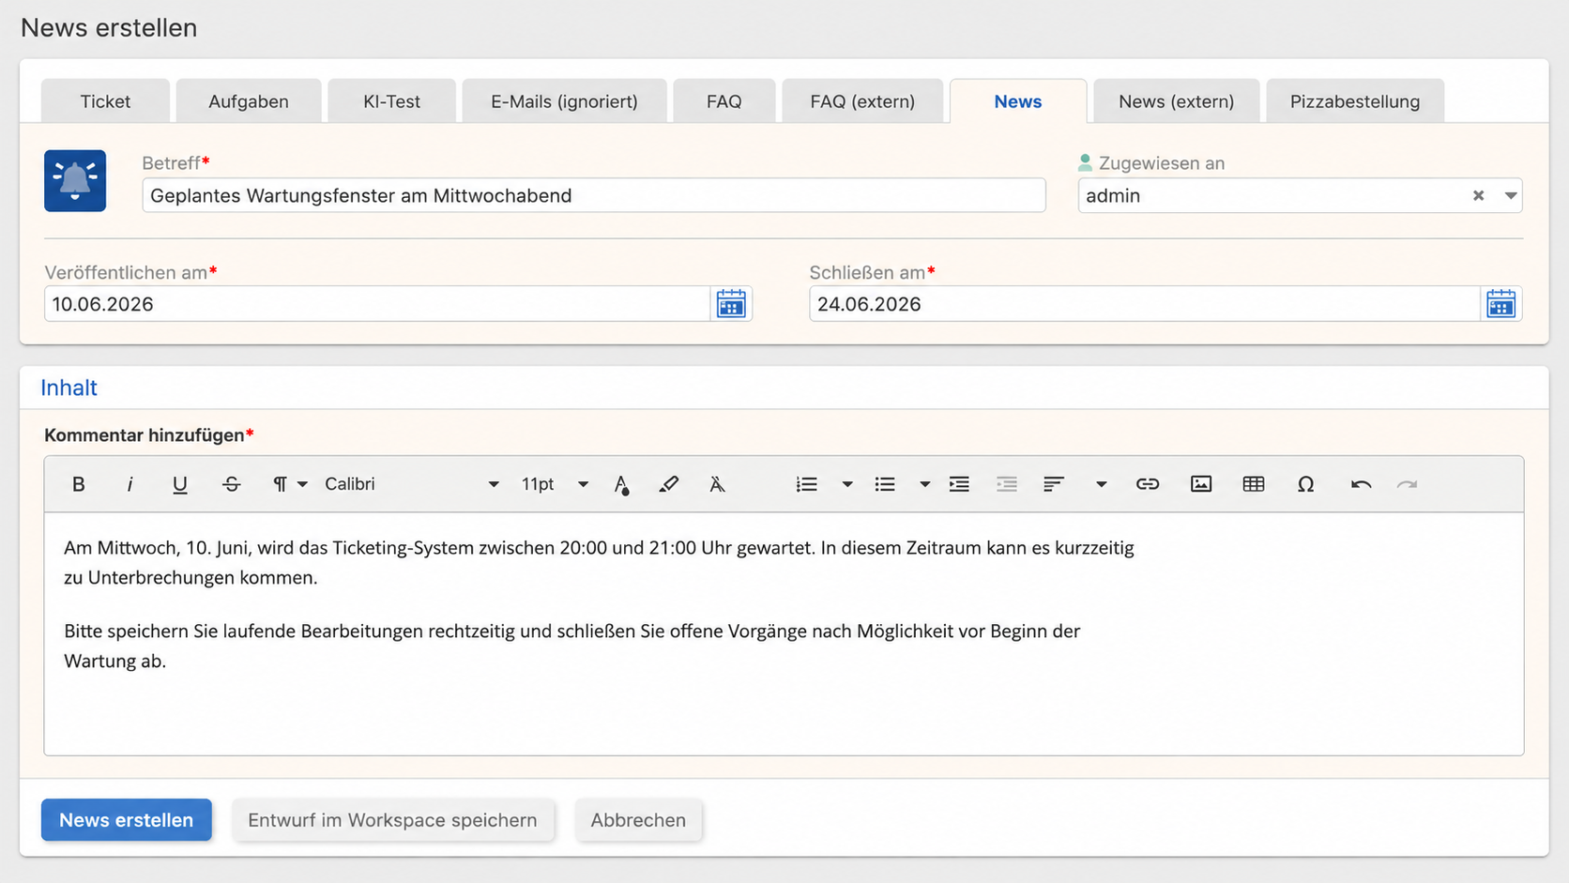1569x883 pixels.
Task: Clear the assigned user admin
Action: [x=1478, y=195]
